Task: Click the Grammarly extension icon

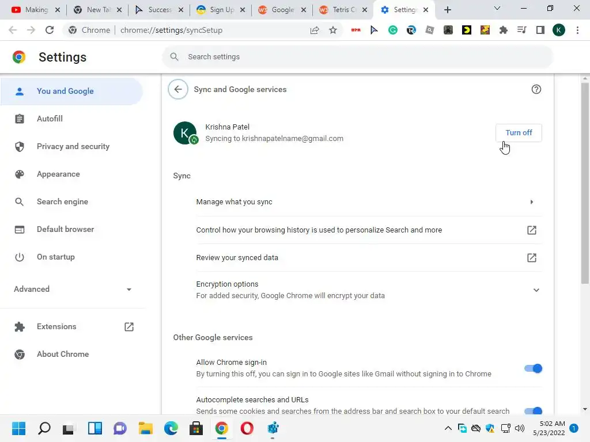Action: click(x=392, y=30)
